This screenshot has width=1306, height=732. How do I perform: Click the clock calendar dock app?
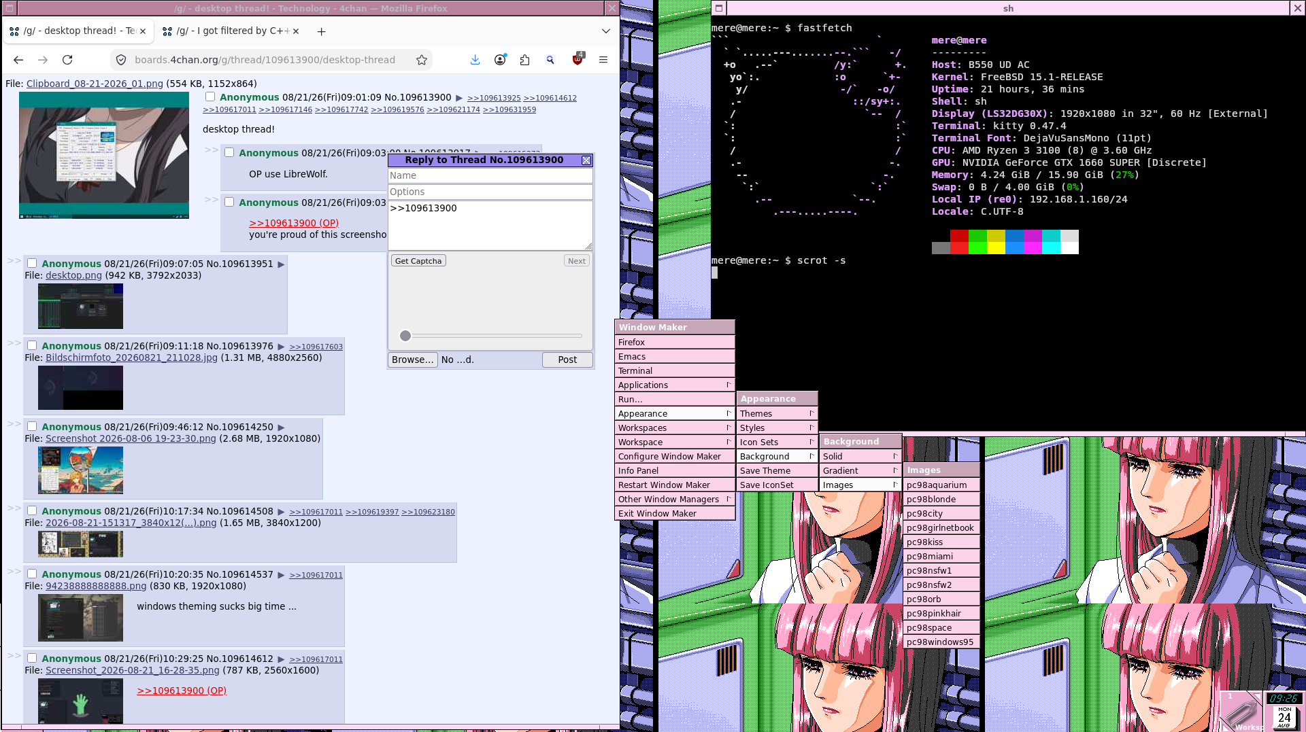click(x=1284, y=711)
